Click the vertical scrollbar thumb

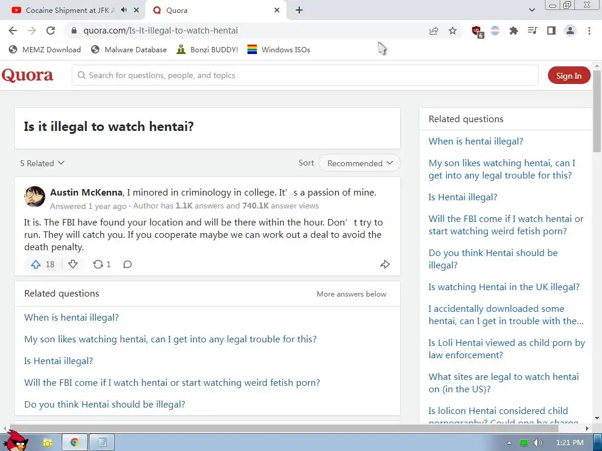(597, 111)
